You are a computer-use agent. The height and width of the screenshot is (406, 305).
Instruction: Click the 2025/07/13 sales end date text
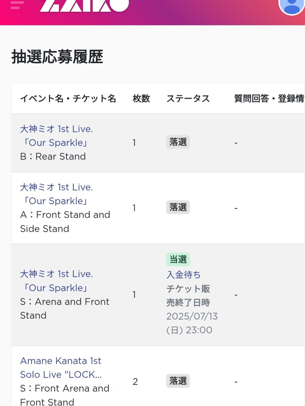coord(192,316)
